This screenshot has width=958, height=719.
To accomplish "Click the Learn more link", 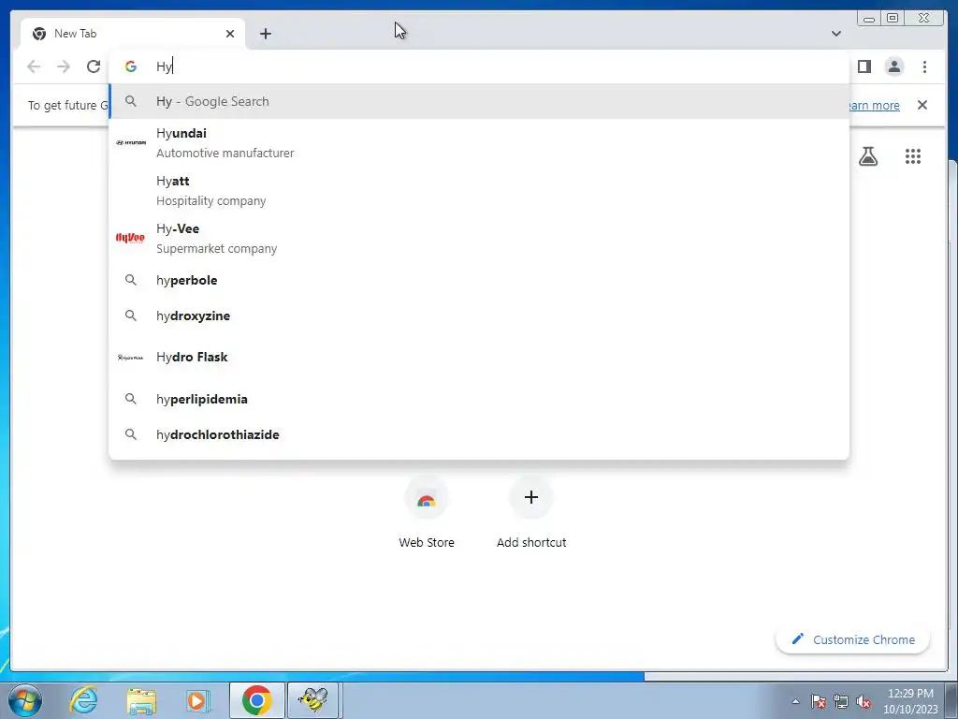I will [x=875, y=105].
